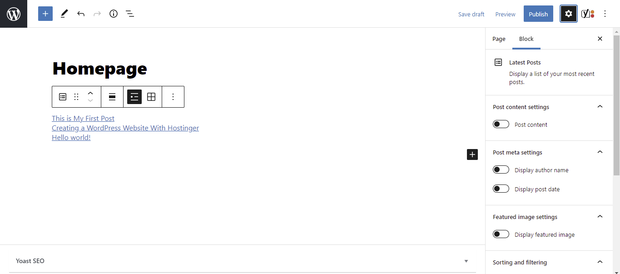This screenshot has height=274, width=620.
Task: Switch to the Page tab in sidebar
Action: (499, 39)
